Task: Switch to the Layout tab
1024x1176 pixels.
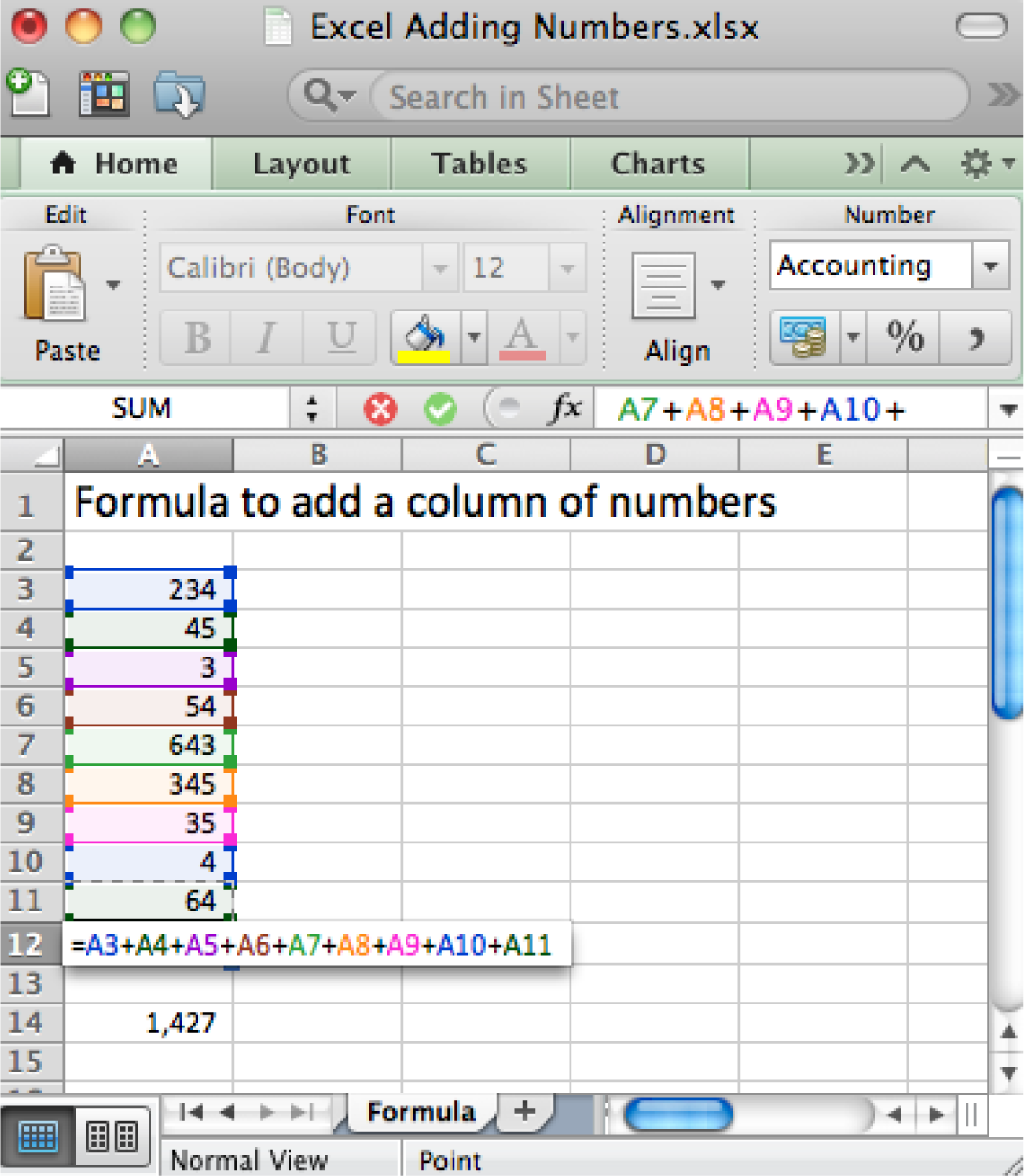Action: coord(301,165)
